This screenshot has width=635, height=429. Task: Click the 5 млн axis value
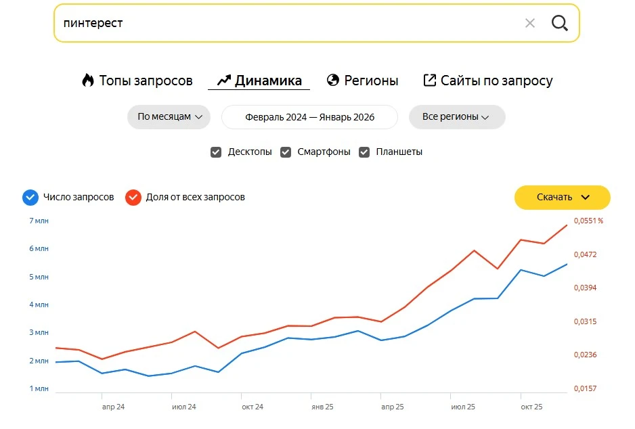pyautogui.click(x=39, y=277)
